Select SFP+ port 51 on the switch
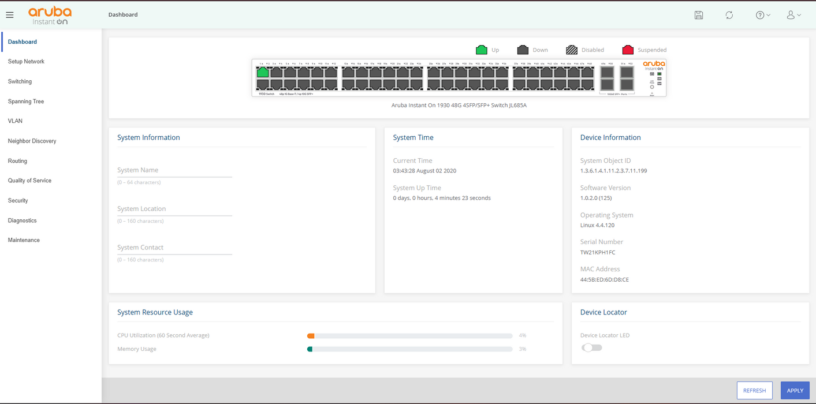Viewport: 816px width, 404px height. click(627, 72)
